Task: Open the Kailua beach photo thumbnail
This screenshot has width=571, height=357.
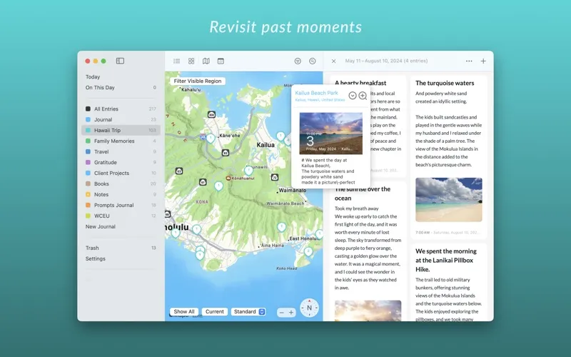Action: click(x=330, y=134)
